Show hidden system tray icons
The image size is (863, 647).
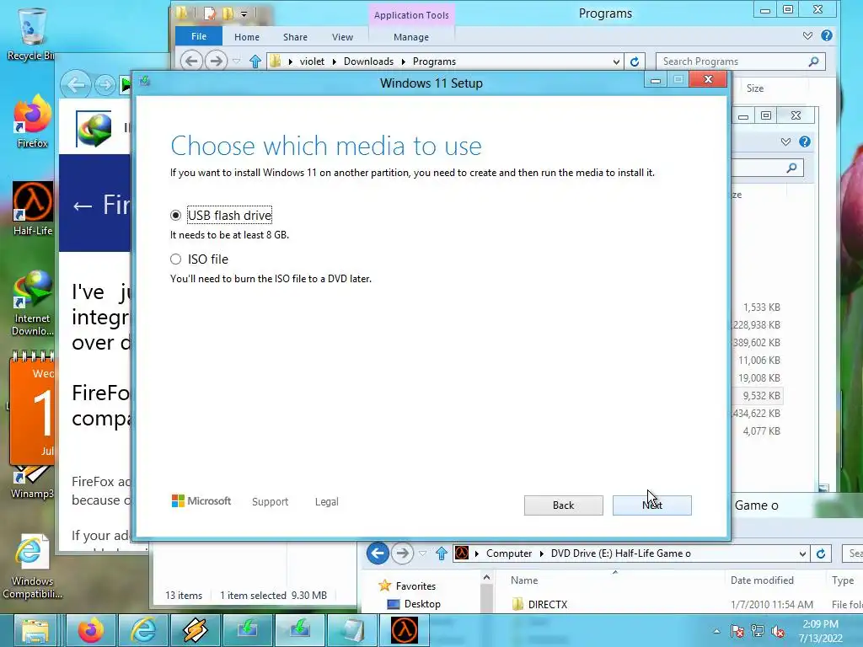(716, 631)
